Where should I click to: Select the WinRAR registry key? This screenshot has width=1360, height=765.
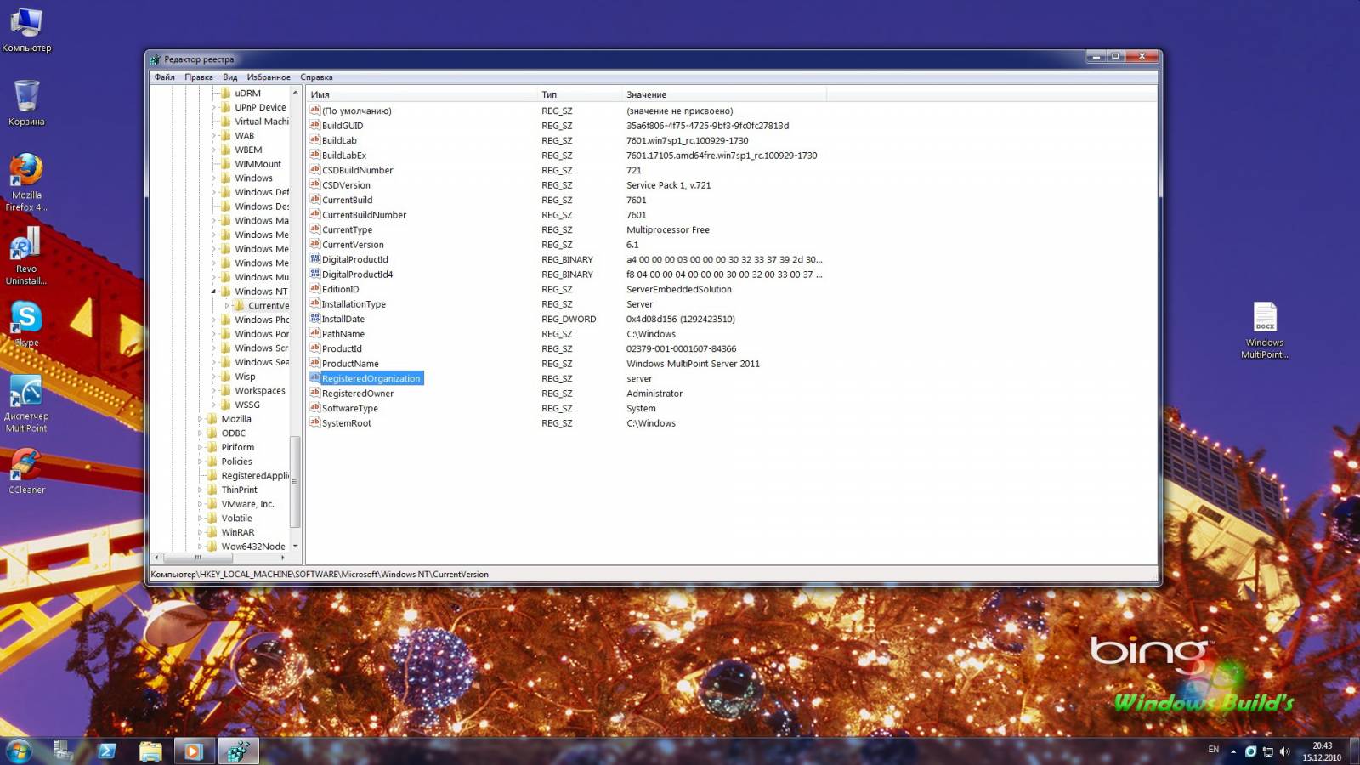238,532
